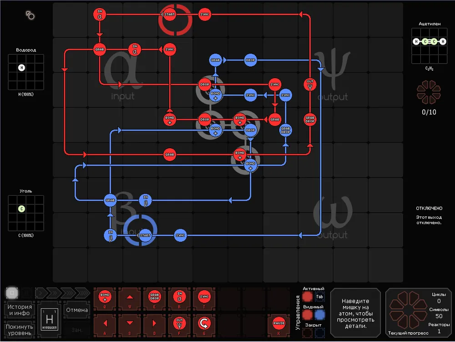The height and width of the screenshot is (342, 455).
Task: Toggle visibility of the red waldo
Action: [x=308, y=314]
